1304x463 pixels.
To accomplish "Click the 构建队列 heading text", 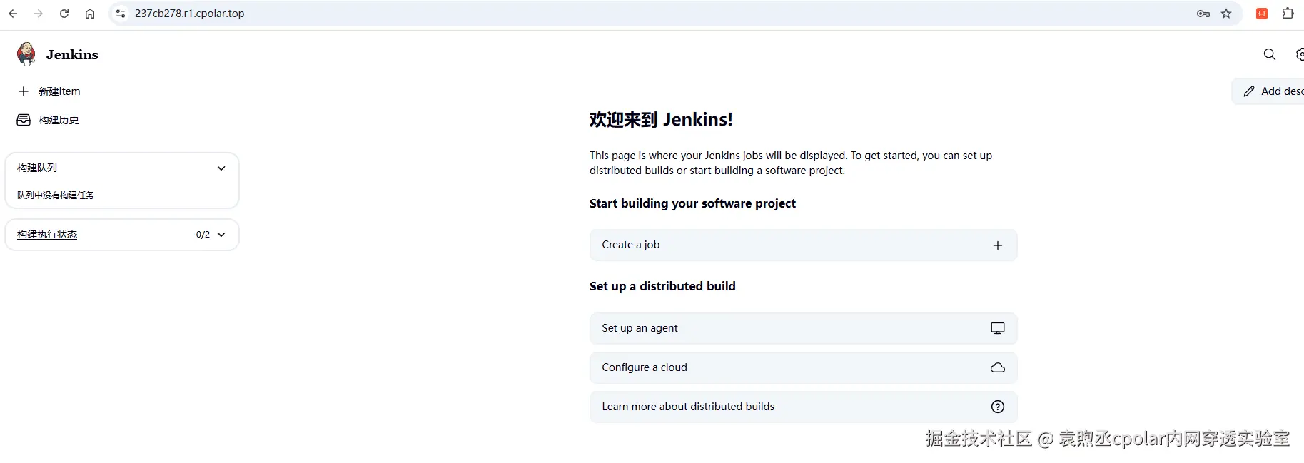I will click(37, 168).
